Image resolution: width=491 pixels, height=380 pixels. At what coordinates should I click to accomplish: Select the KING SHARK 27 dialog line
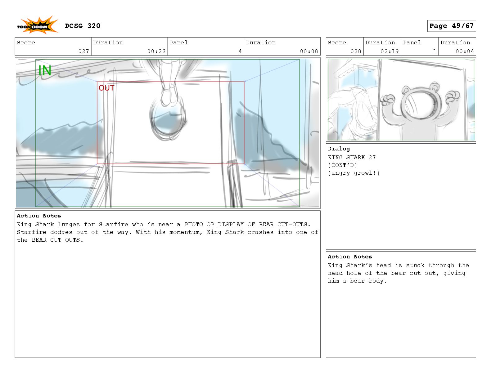(x=352, y=157)
